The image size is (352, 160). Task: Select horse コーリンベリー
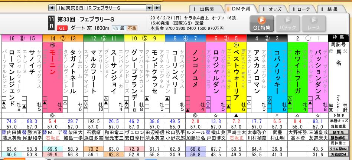point(175,71)
